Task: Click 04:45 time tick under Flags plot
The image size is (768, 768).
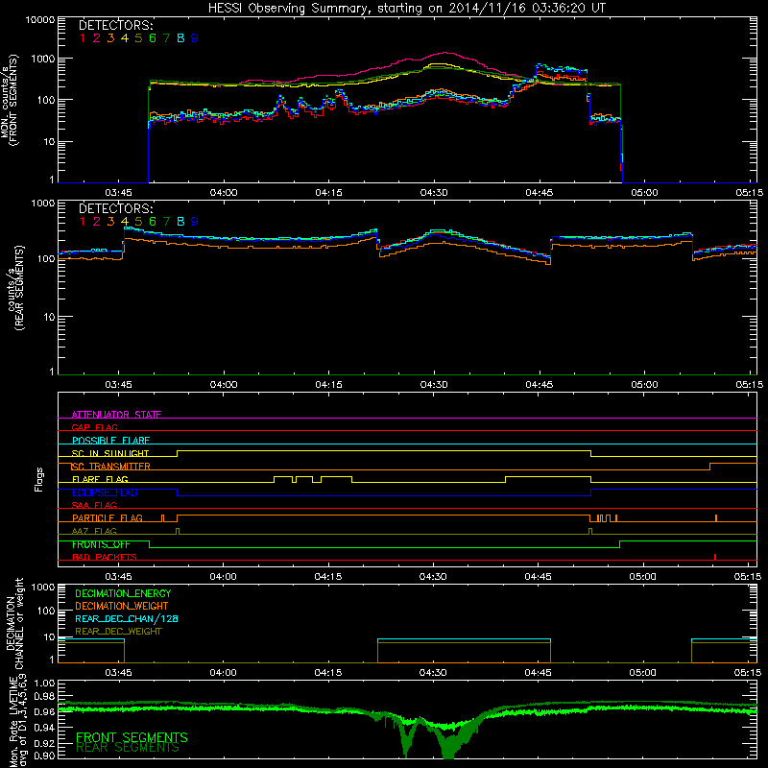Action: [x=538, y=577]
